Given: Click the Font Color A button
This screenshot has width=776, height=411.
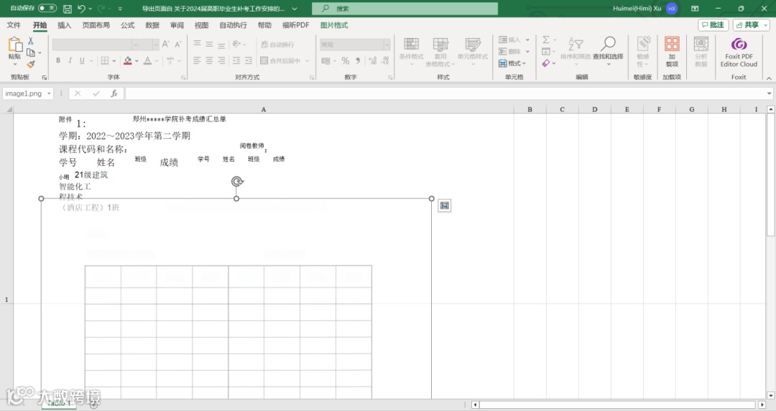Looking at the screenshot, I should pos(147,60).
